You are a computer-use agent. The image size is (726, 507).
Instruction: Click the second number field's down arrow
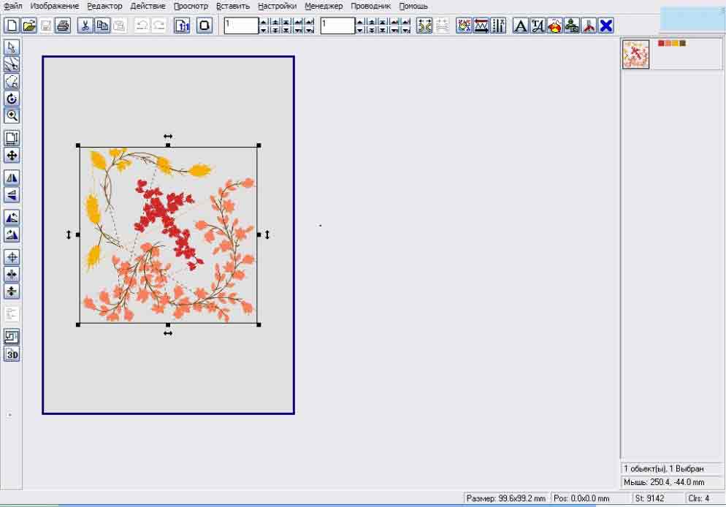(x=360, y=31)
